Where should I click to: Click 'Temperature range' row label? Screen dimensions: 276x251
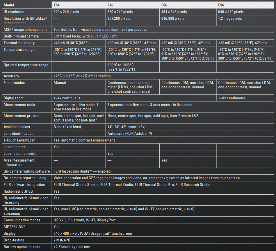(x=19, y=50)
